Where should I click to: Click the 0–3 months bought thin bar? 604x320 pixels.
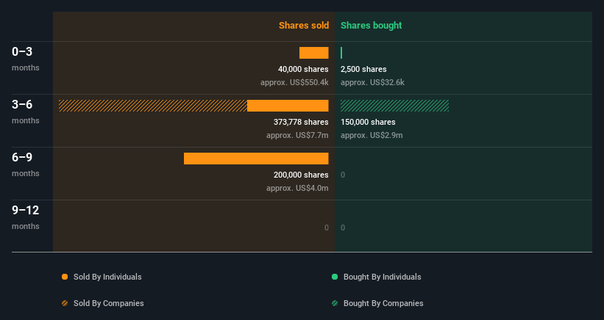[341, 53]
